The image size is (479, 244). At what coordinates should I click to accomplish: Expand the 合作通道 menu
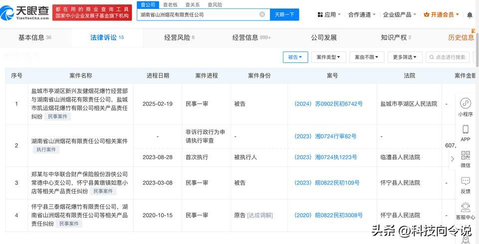click(362, 14)
